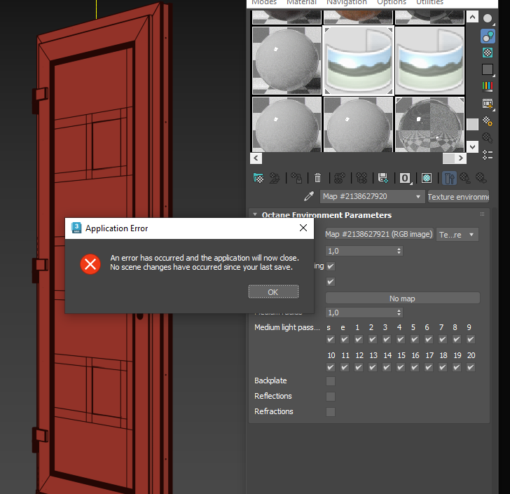
Task: Open the Navigation menu
Action: [347, 2]
